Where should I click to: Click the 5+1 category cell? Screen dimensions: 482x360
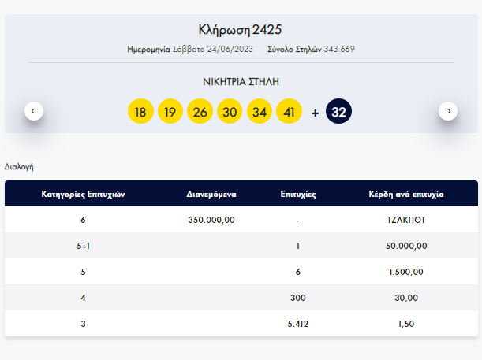tap(84, 246)
